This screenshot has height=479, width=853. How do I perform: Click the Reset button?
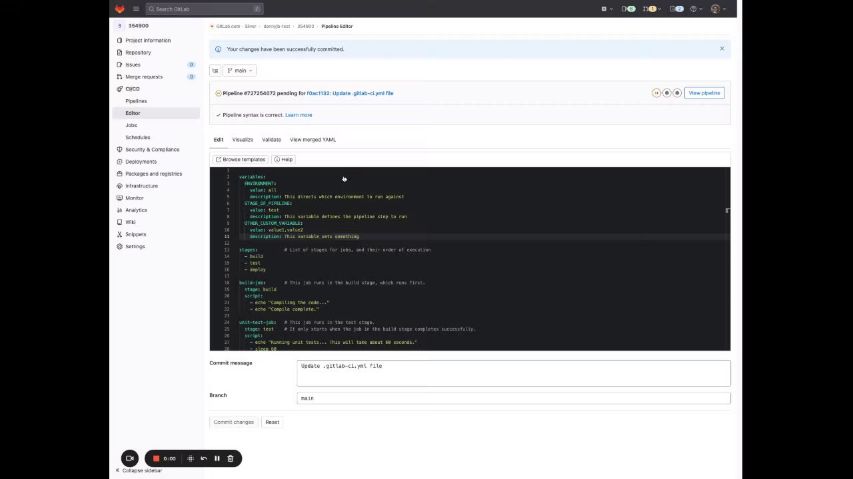(x=272, y=422)
